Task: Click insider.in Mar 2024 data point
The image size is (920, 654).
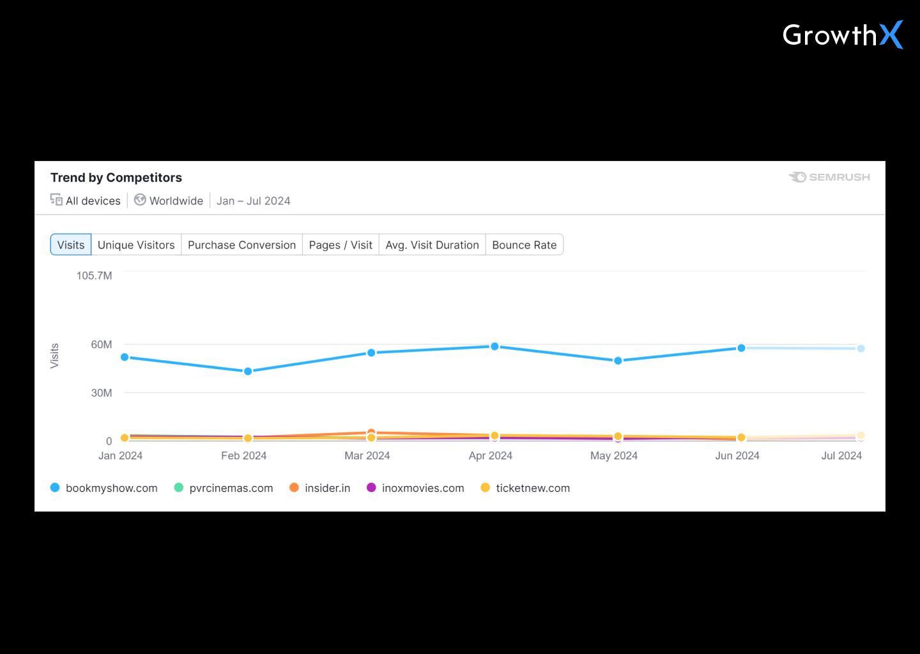Action: tap(371, 432)
